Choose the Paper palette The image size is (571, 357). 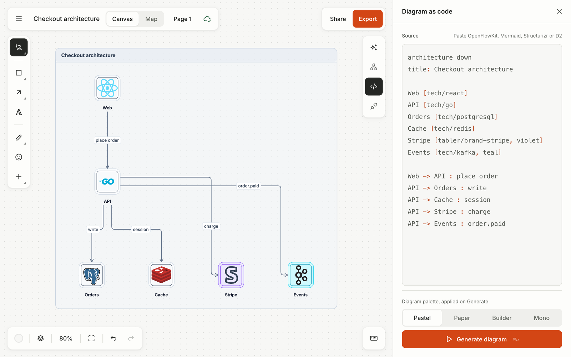(462, 318)
